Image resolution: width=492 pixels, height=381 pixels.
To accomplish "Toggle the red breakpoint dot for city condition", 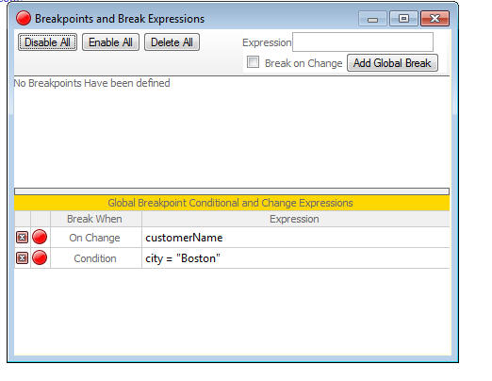I will (x=40, y=257).
